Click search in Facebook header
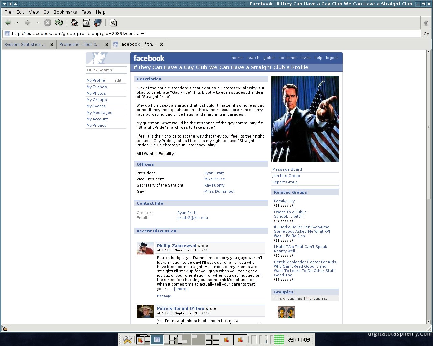This screenshot has width=433, height=346. 253,58
